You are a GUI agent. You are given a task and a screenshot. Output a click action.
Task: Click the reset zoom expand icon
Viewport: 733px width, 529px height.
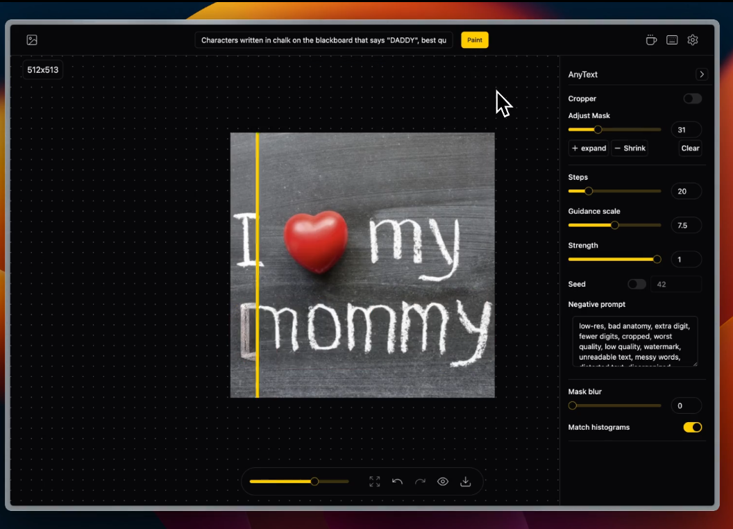click(x=374, y=481)
